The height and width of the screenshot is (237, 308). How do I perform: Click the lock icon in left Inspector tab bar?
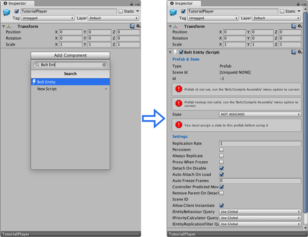point(131,4)
